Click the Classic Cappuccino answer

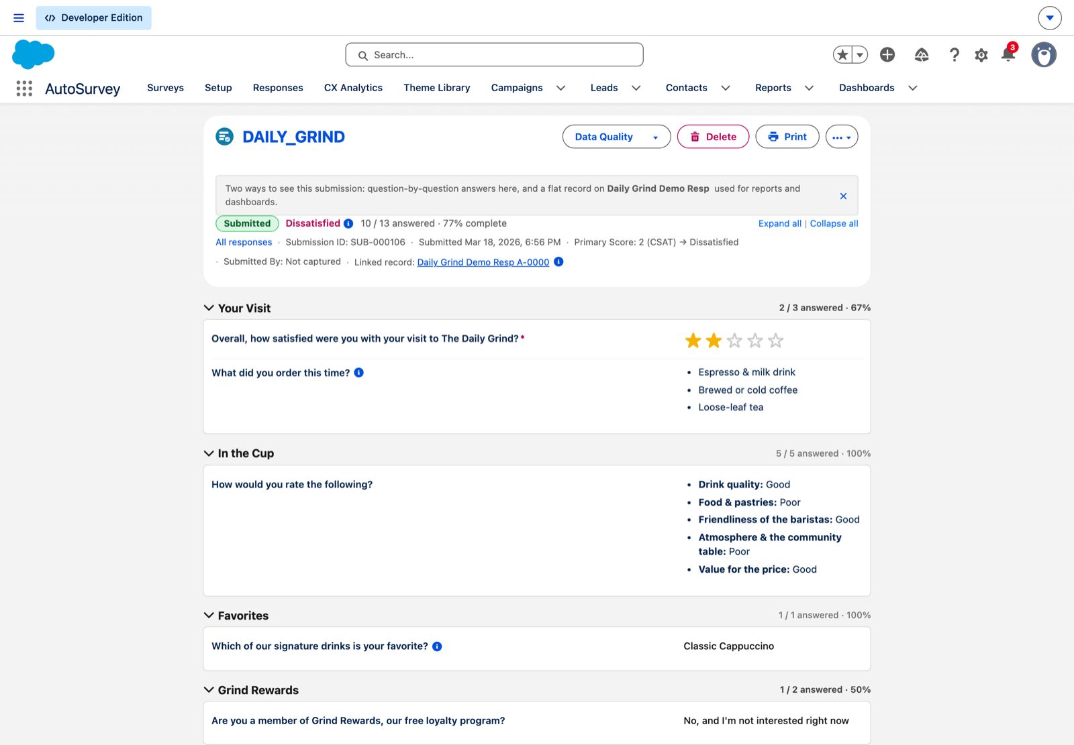728,646
